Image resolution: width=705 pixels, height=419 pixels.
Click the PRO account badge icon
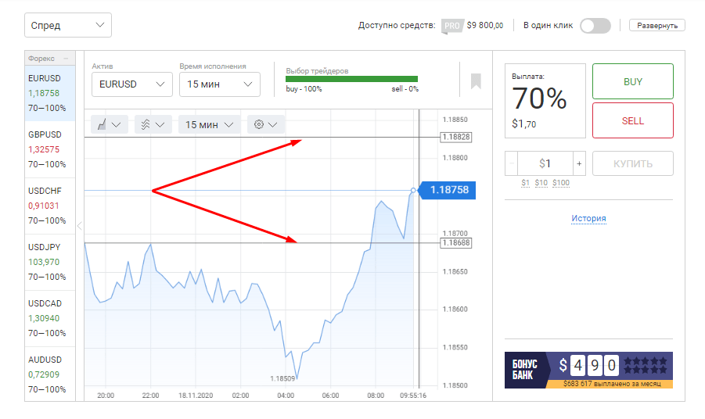pos(451,26)
